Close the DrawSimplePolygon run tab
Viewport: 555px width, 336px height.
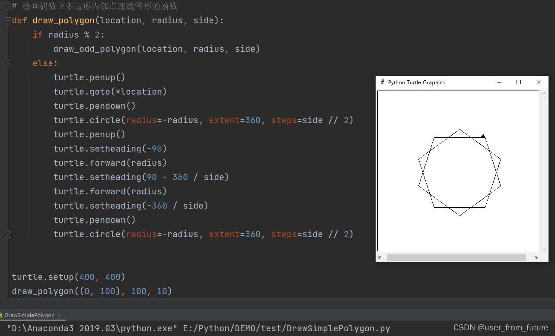(x=59, y=315)
